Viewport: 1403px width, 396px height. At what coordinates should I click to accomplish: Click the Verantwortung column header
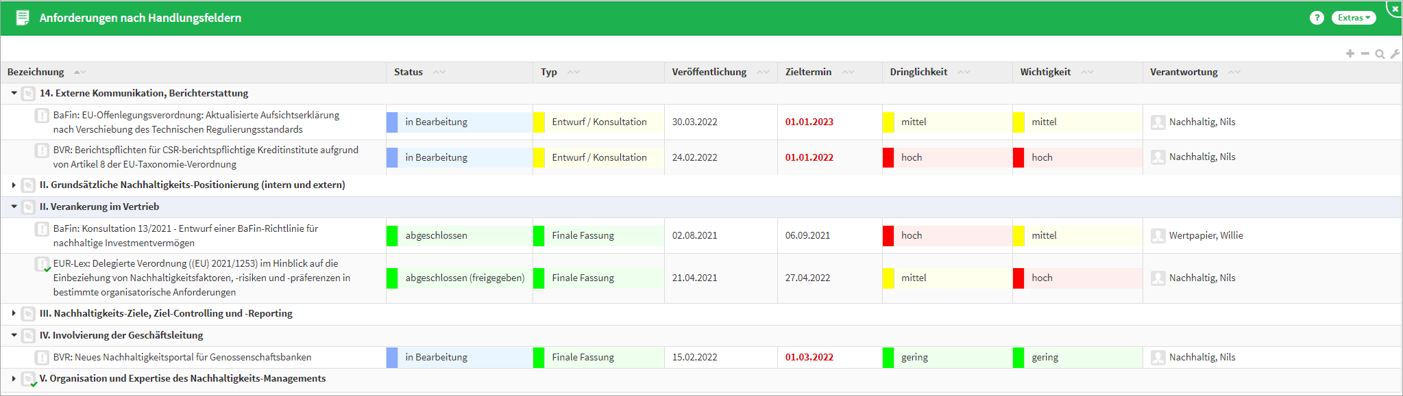[1184, 72]
